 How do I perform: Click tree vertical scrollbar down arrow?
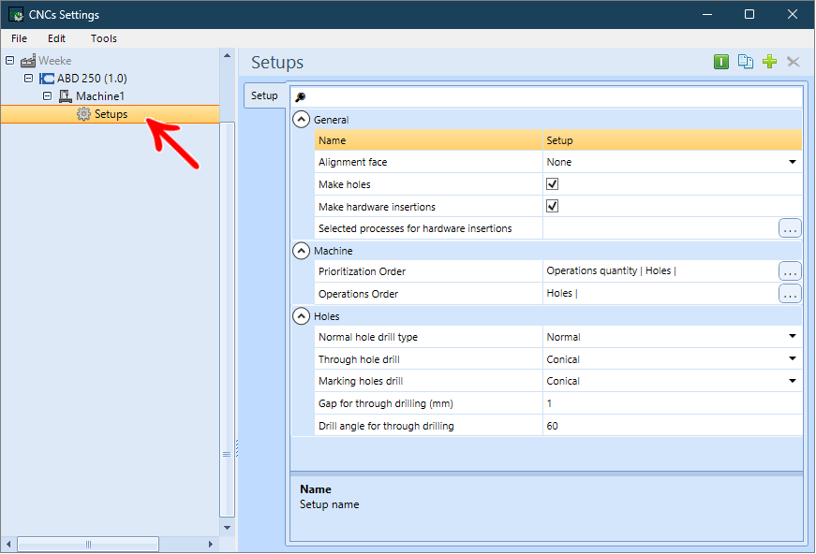click(228, 528)
